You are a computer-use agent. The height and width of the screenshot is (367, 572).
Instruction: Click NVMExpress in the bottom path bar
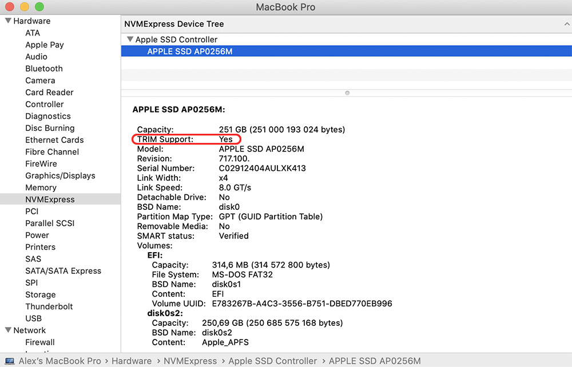[x=190, y=361]
